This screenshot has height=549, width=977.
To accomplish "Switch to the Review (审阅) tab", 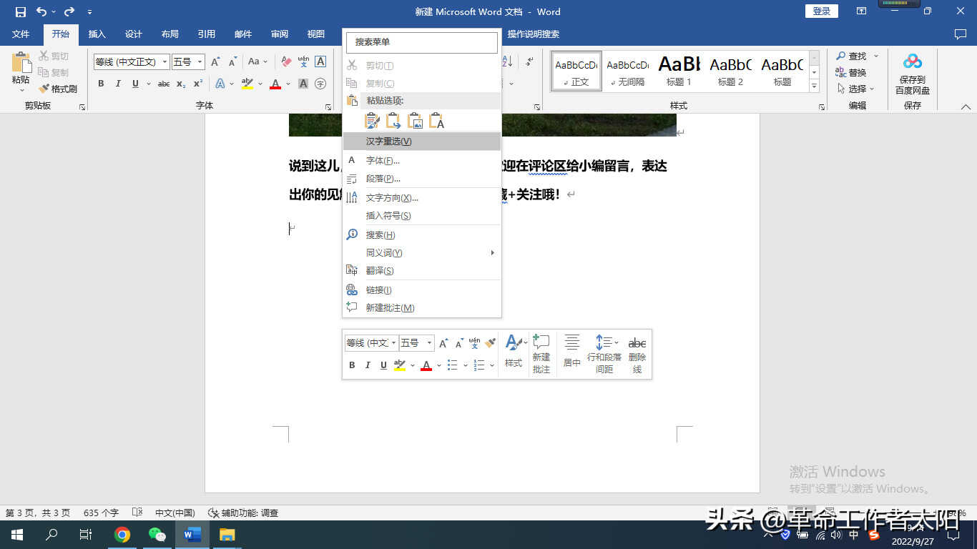I will (280, 34).
